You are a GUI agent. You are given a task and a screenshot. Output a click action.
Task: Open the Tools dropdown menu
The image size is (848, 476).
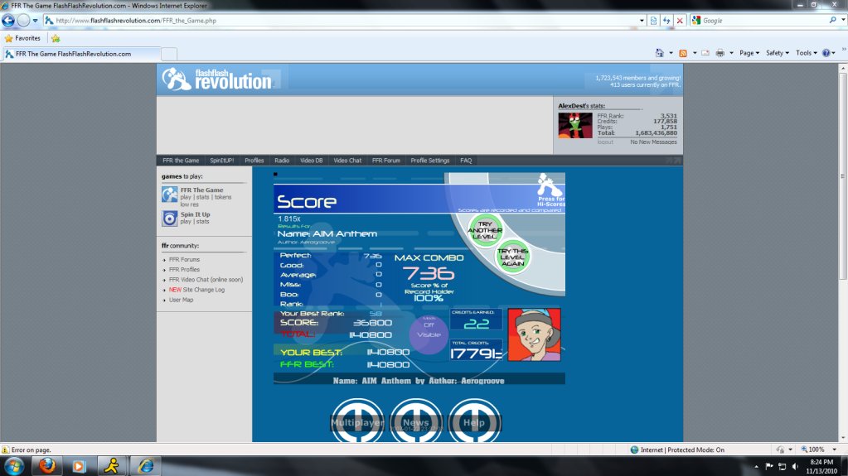(x=805, y=53)
